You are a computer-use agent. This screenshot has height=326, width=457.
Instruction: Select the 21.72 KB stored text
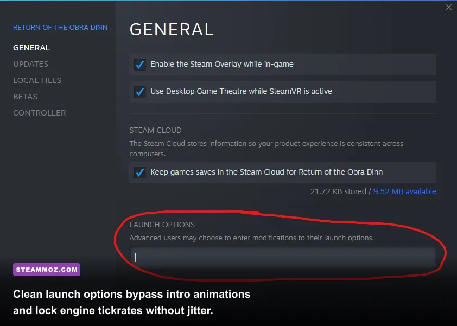point(338,191)
